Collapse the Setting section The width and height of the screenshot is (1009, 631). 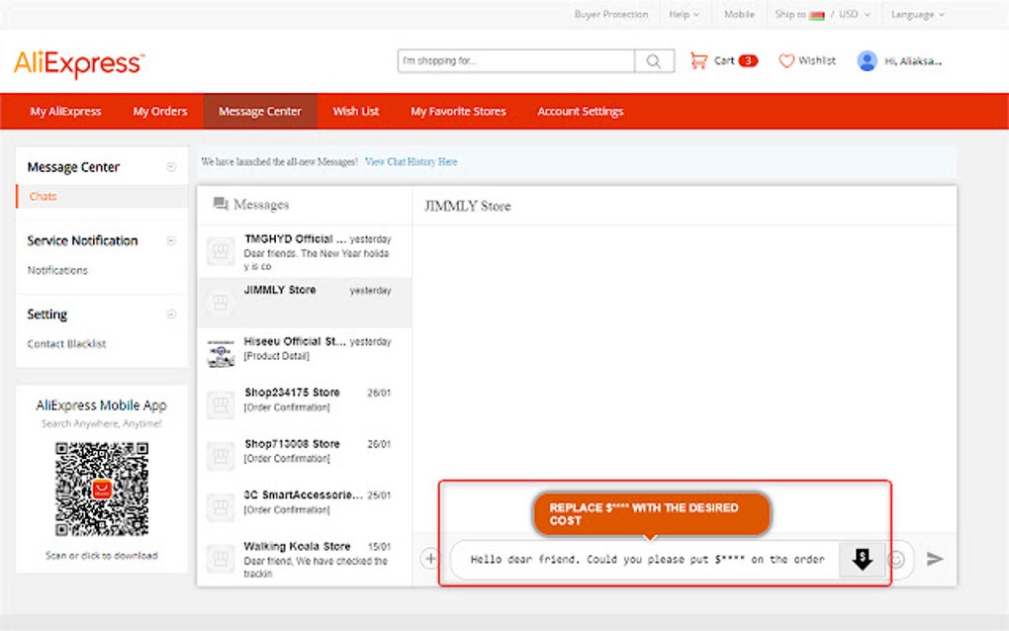click(x=171, y=314)
